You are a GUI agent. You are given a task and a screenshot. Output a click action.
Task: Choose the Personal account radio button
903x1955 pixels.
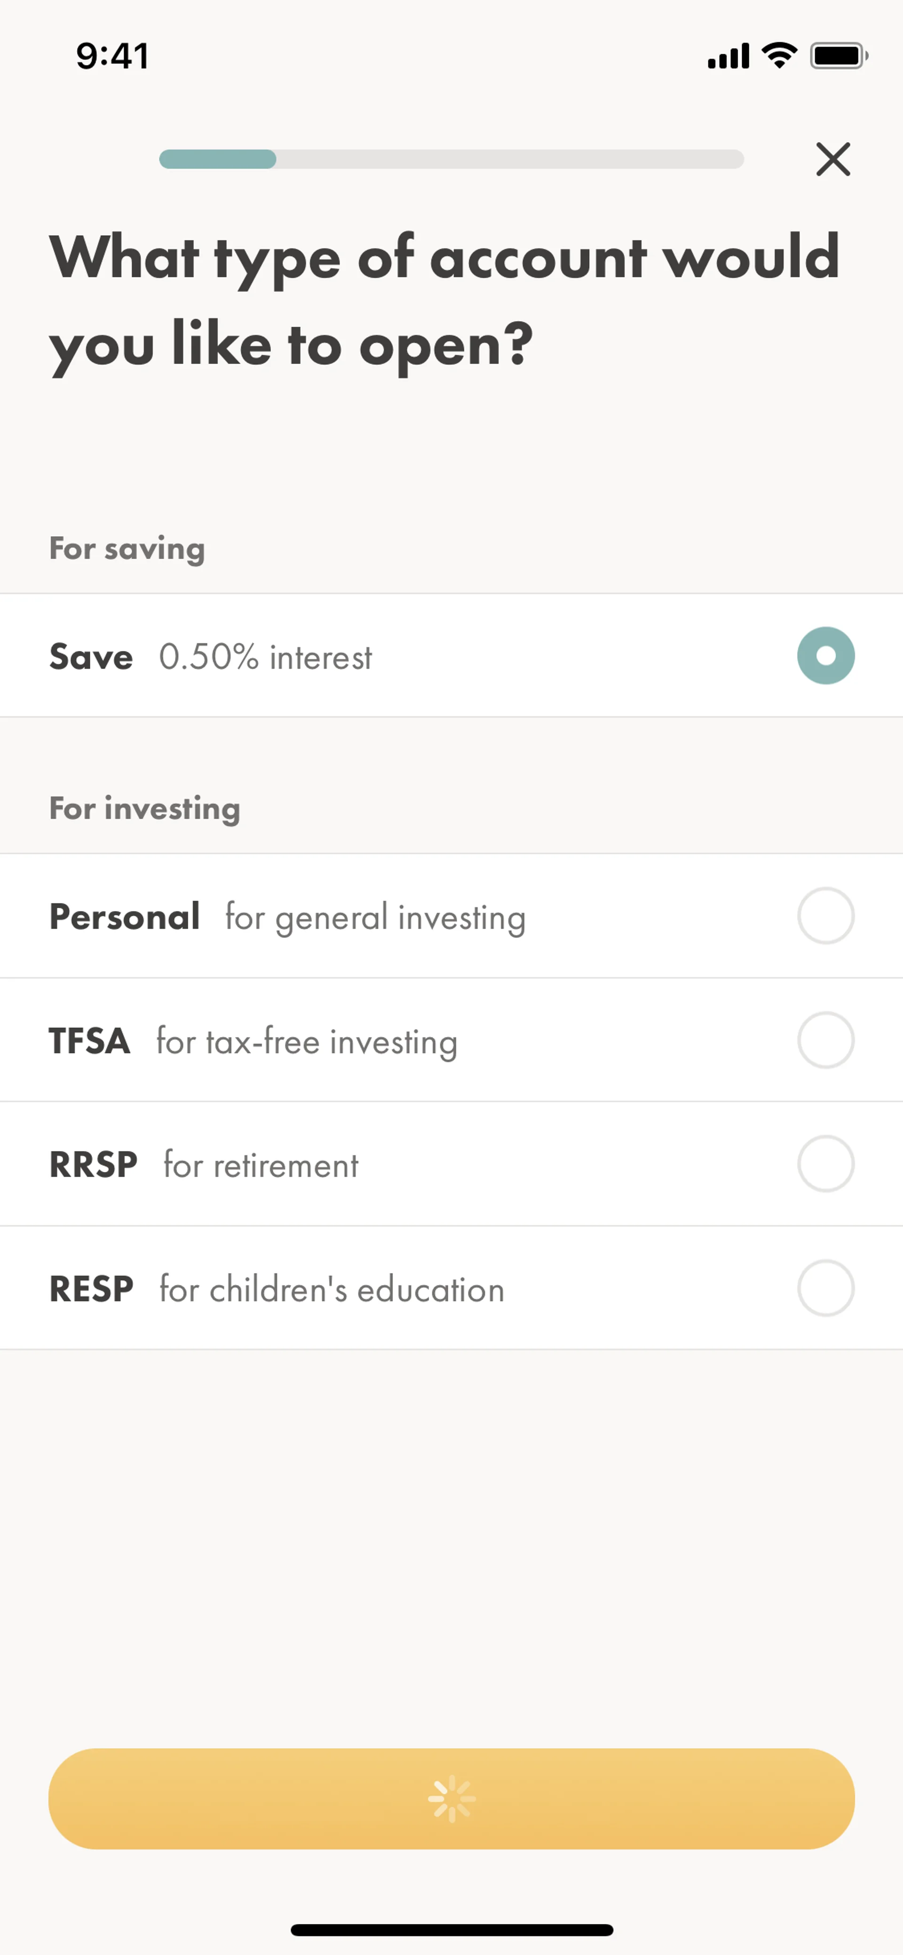(825, 916)
